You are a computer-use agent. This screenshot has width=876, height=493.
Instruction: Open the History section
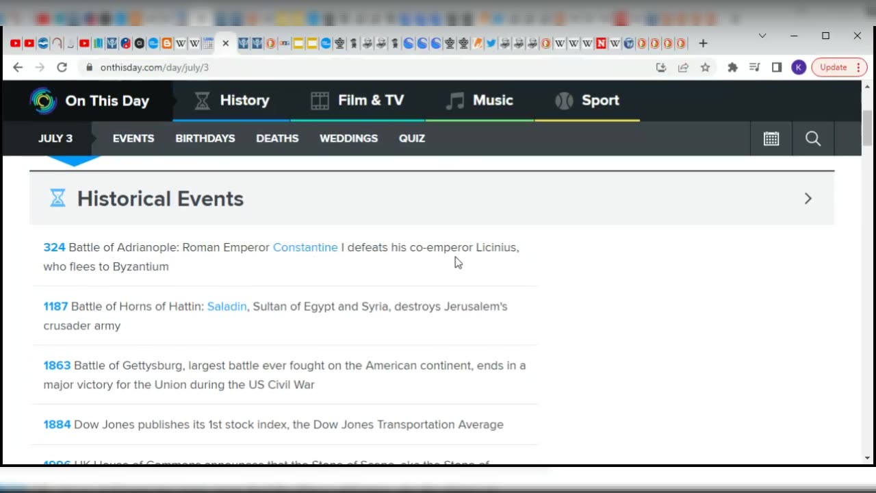pos(232,101)
